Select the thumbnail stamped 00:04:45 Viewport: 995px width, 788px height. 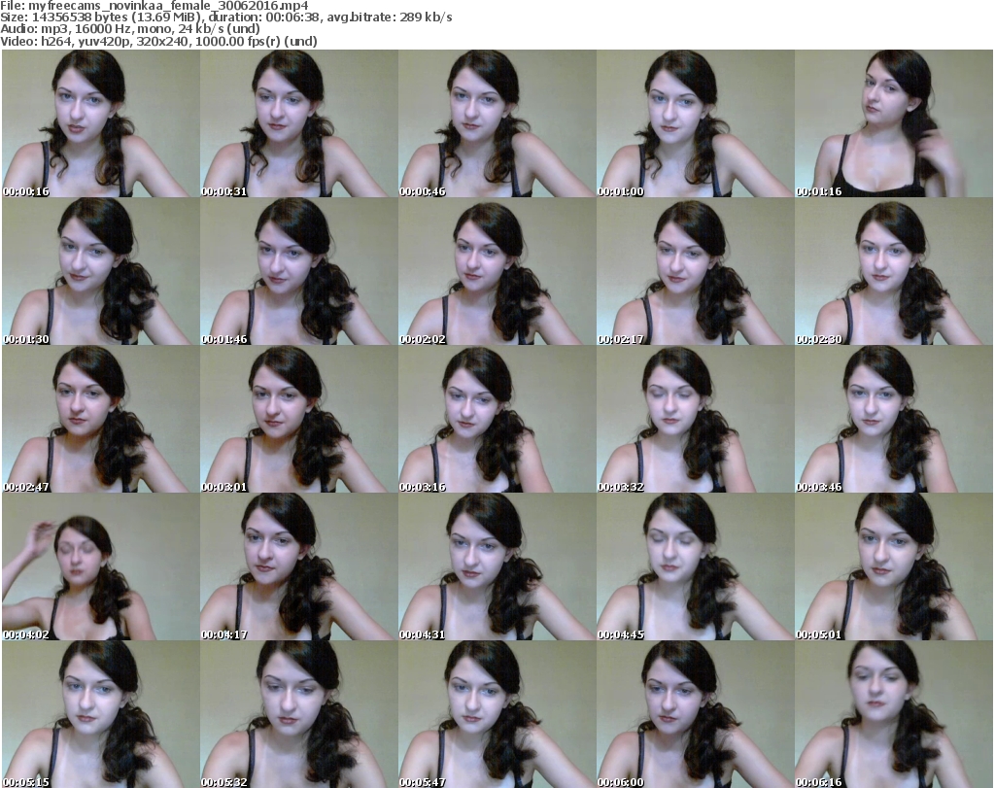pyautogui.click(x=695, y=566)
